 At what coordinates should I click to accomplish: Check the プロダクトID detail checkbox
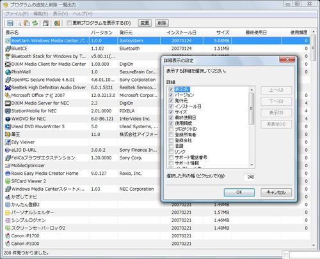(171, 129)
